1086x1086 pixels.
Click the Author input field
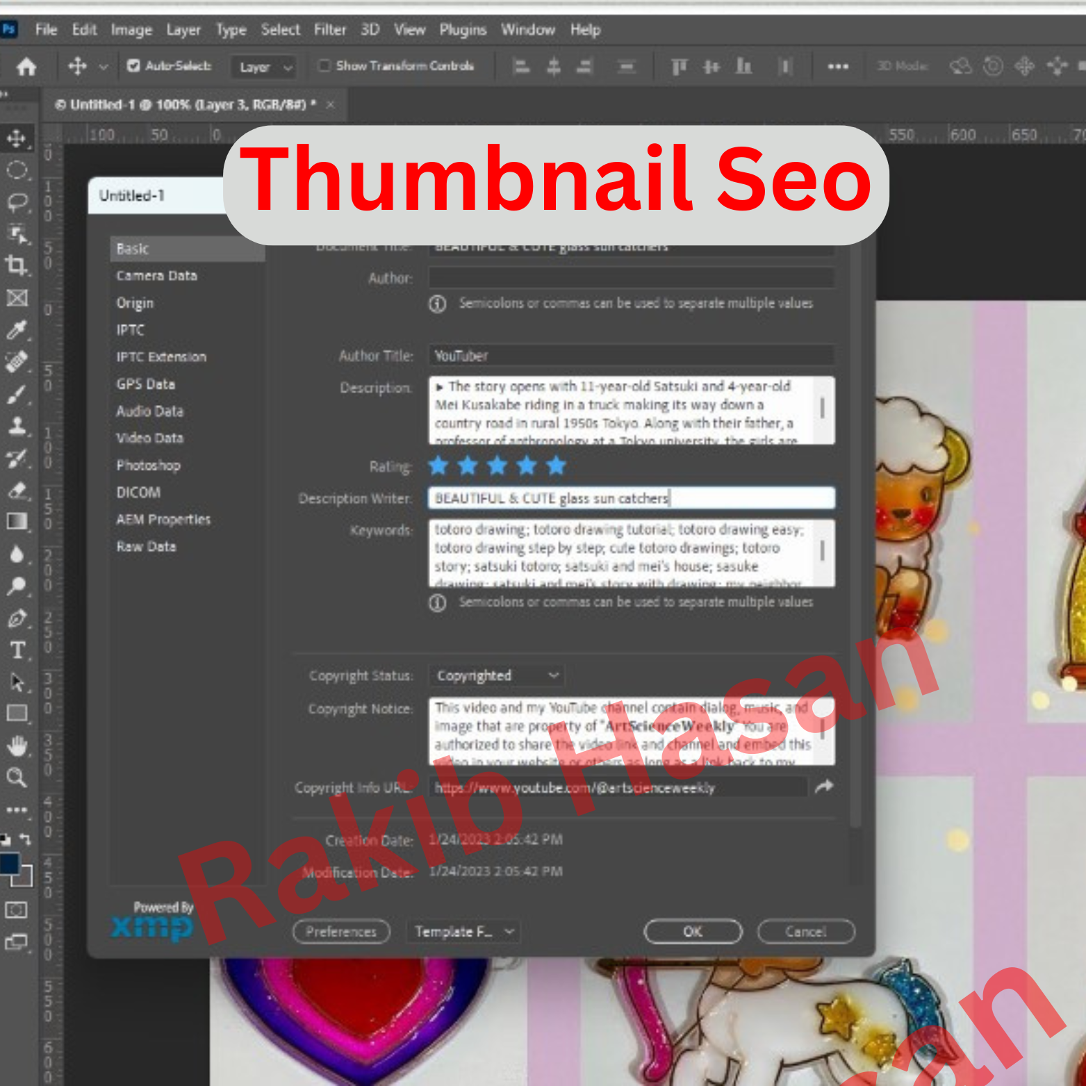tap(632, 278)
